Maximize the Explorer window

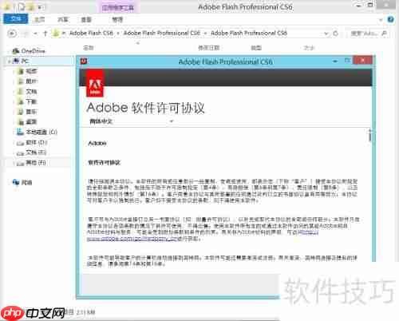(x=370, y=5)
